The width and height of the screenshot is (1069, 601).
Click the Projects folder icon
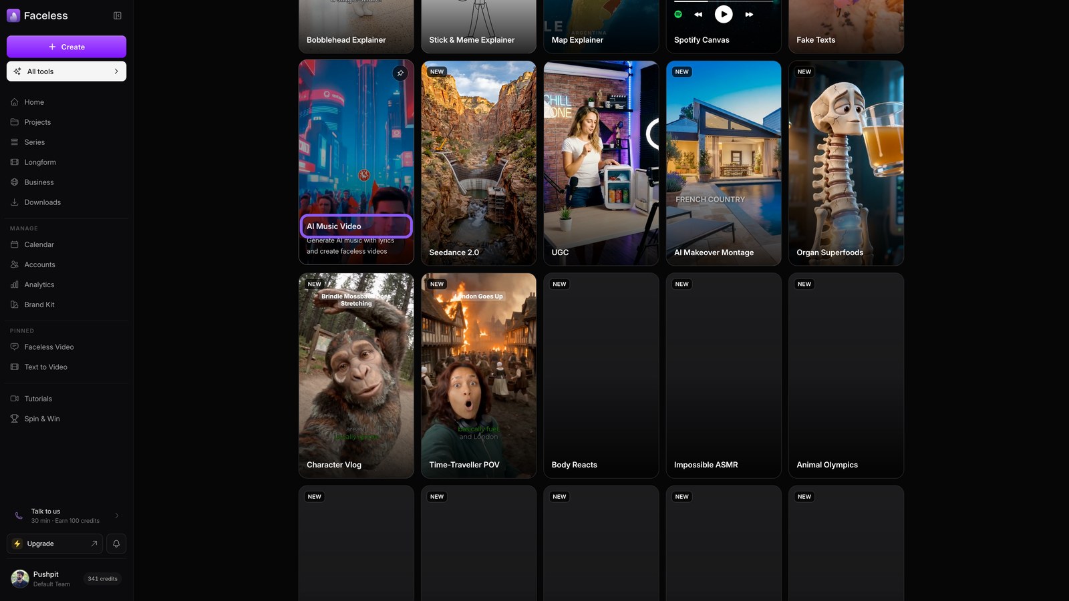tap(15, 122)
